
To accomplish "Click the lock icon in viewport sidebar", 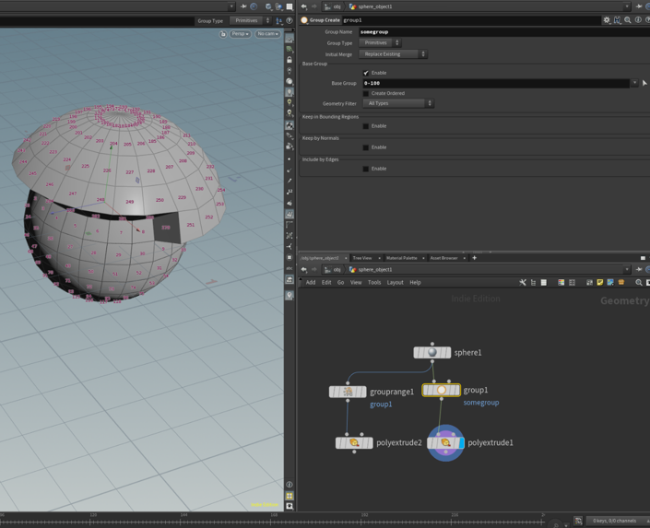I will pyautogui.click(x=290, y=60).
